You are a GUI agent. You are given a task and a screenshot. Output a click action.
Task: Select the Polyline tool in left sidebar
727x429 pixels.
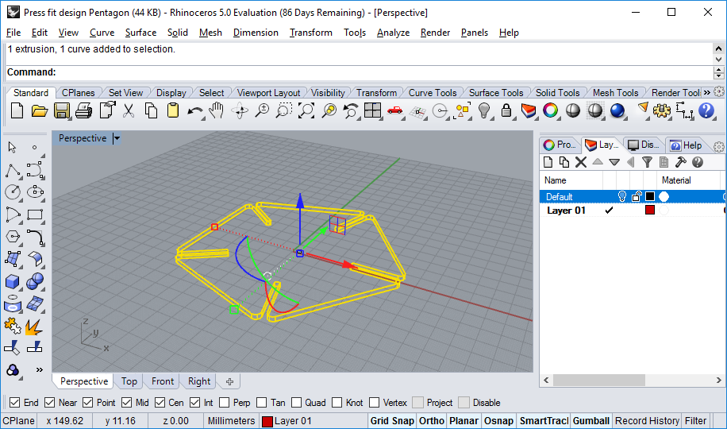point(13,170)
